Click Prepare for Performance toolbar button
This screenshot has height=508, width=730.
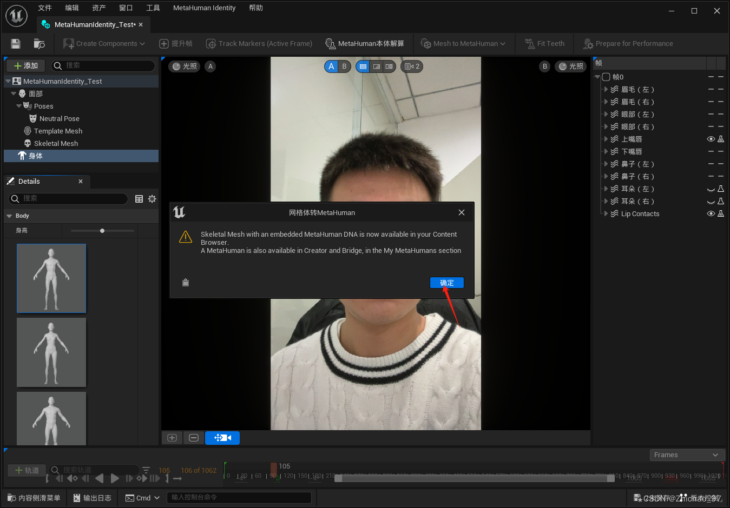click(628, 44)
